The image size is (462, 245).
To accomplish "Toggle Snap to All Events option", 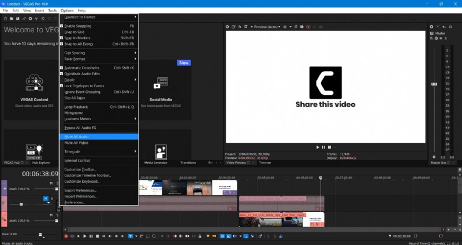I will point(99,44).
